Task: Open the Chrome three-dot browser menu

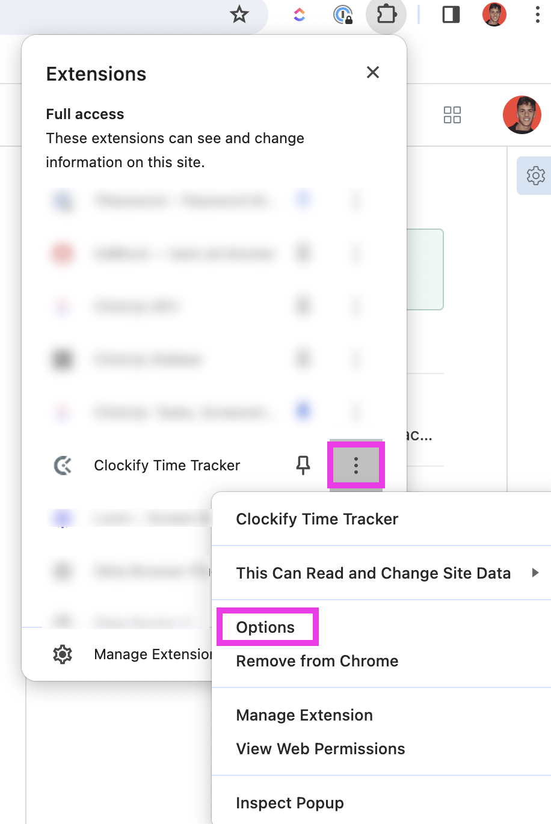Action: pos(537,14)
